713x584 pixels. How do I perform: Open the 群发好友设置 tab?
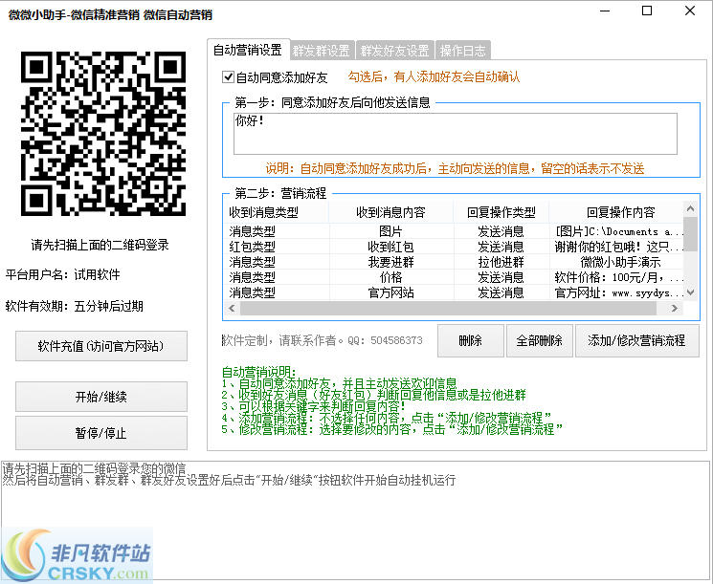pos(394,51)
